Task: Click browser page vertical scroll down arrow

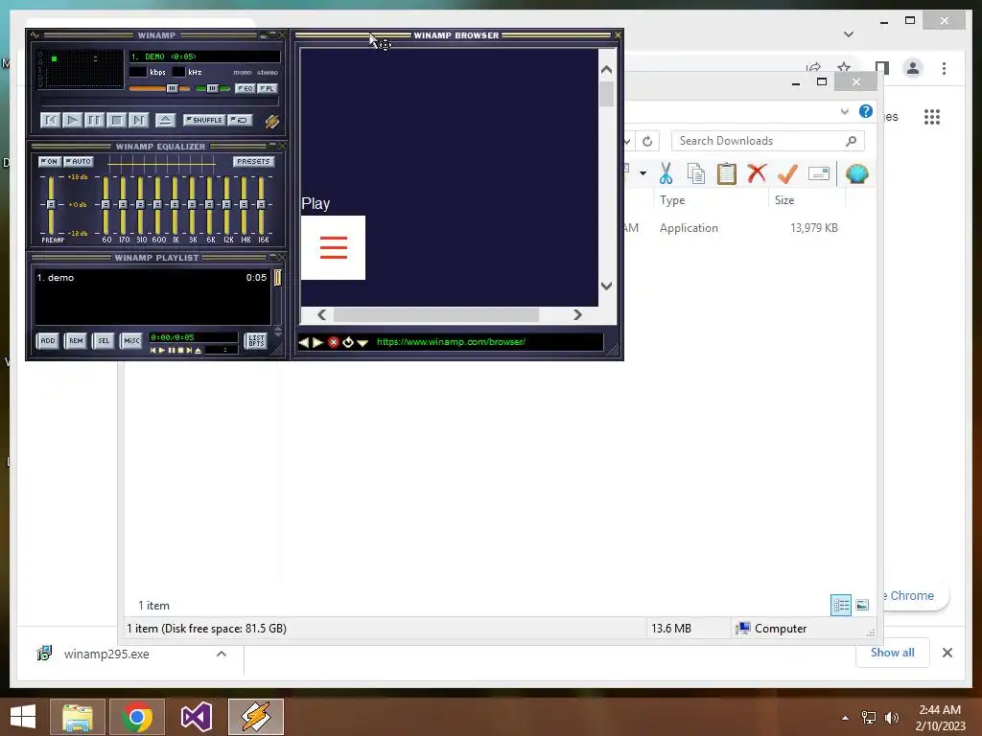Action: [606, 286]
